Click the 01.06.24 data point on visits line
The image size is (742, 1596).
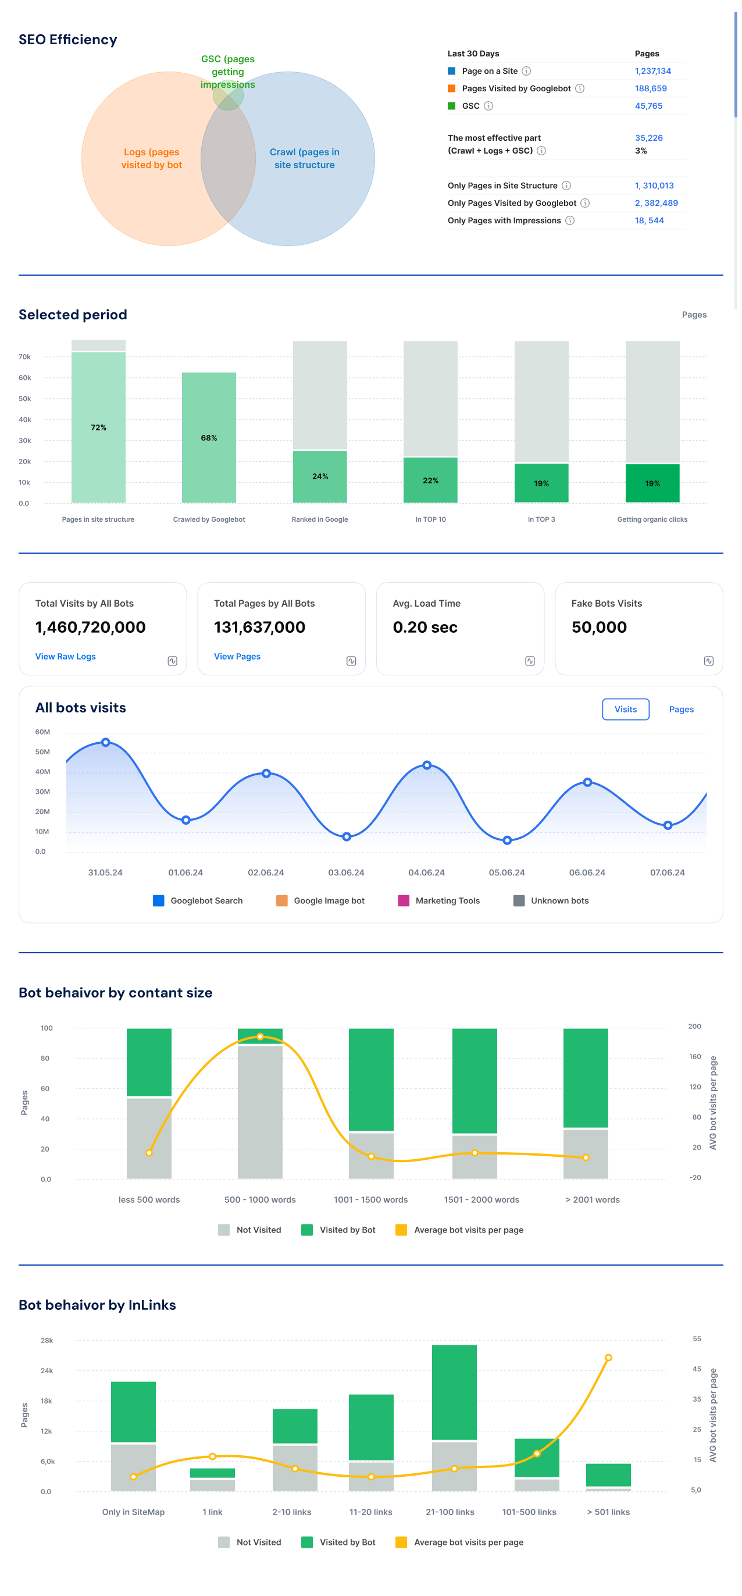[x=186, y=820]
